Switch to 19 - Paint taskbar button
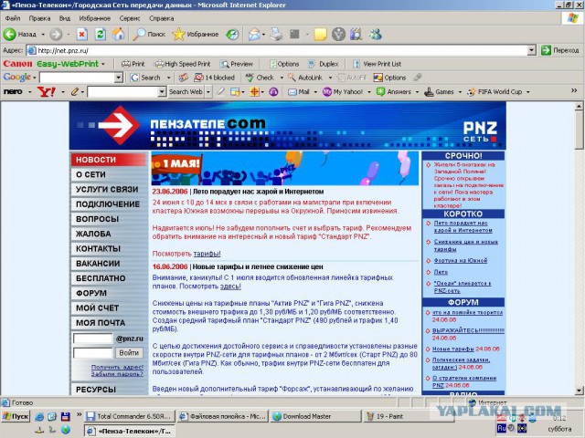The height and width of the screenshot is (438, 585). coord(409,416)
